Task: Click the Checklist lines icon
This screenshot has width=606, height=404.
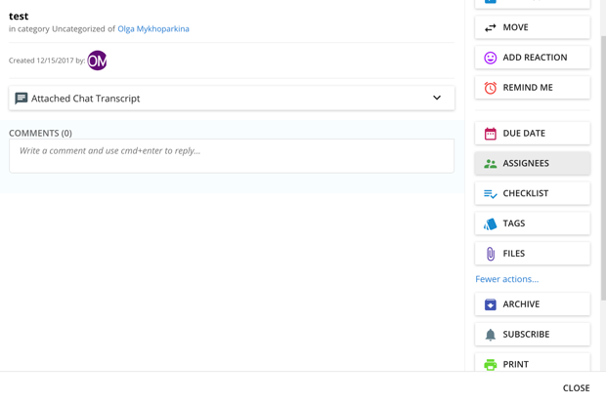Action: pos(490,193)
